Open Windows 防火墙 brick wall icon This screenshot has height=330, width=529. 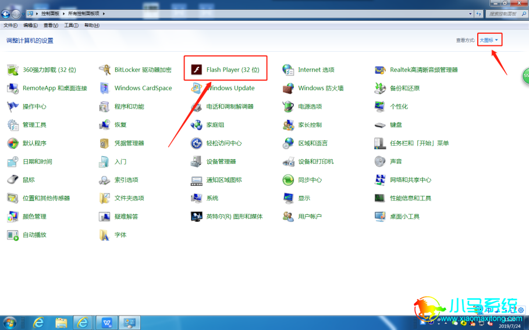coord(288,88)
